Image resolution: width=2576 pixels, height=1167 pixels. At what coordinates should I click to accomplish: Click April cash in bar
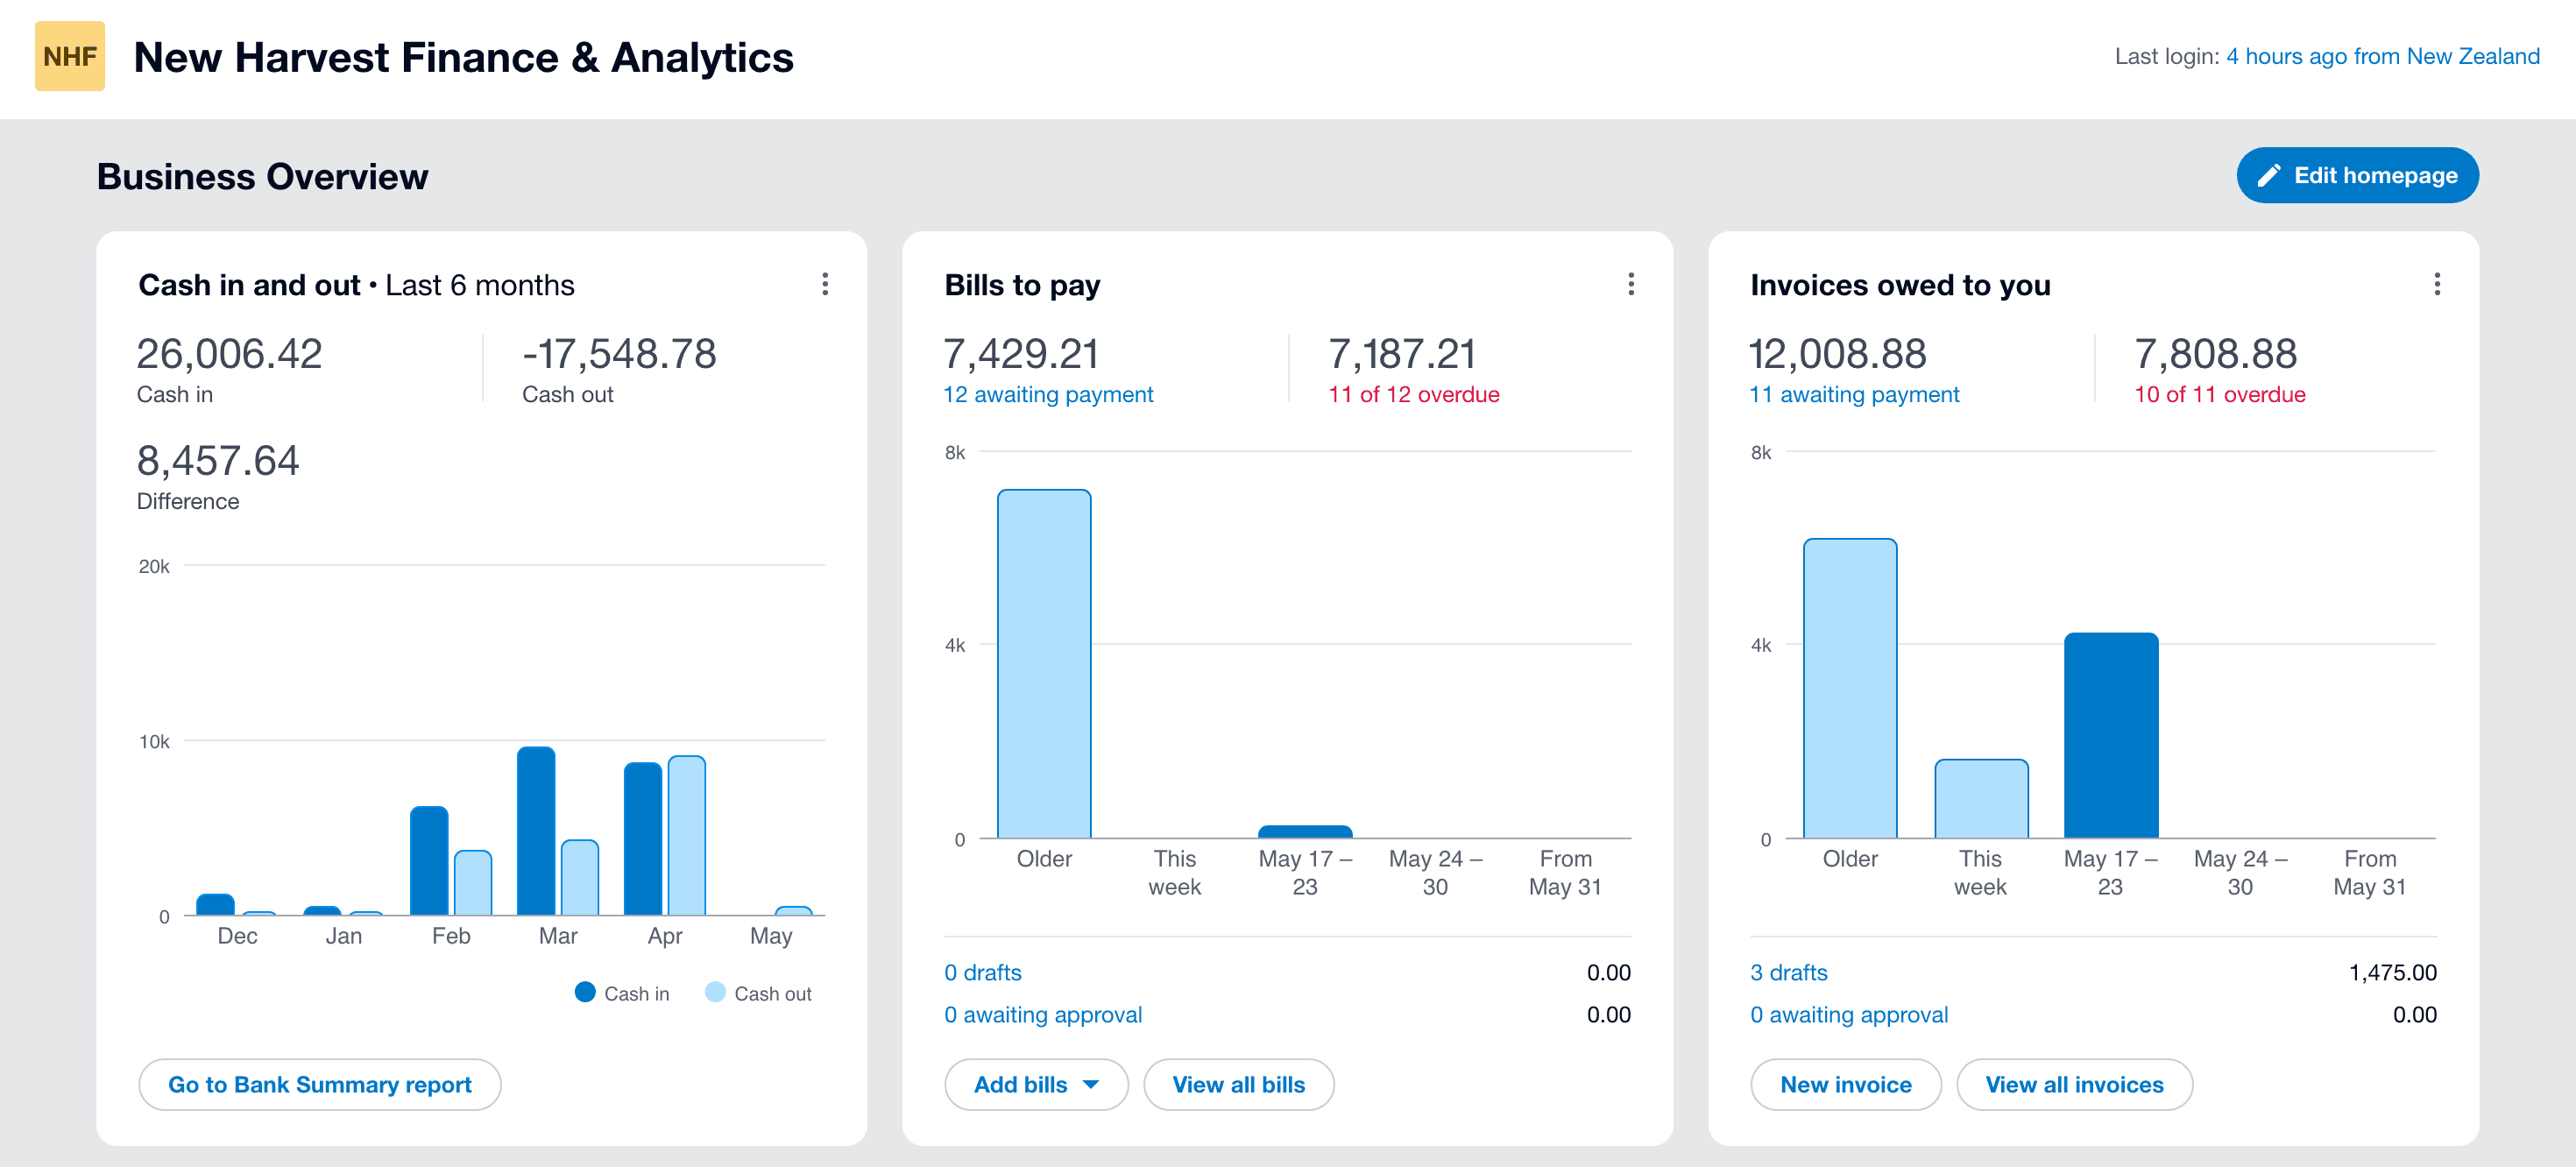(x=643, y=838)
